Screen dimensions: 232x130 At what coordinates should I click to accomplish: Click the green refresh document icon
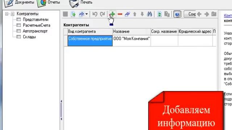[159, 14]
